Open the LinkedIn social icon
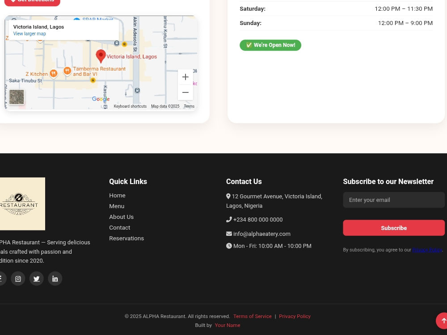This screenshot has width=447, height=335. [x=55, y=279]
